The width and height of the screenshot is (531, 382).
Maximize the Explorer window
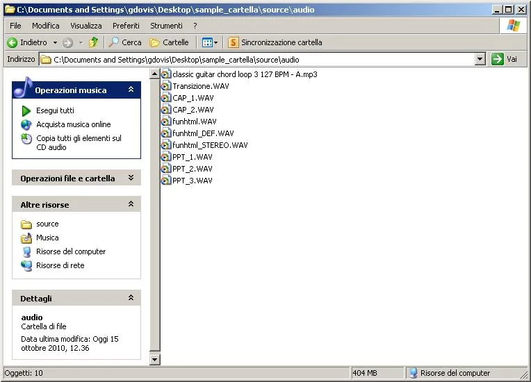(x=509, y=10)
